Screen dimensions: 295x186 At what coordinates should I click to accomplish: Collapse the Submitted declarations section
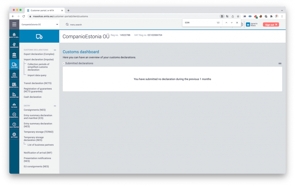tap(64, 63)
